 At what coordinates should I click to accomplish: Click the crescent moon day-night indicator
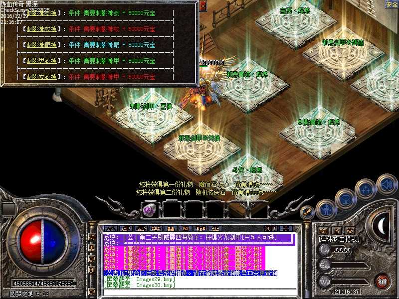(x=381, y=226)
